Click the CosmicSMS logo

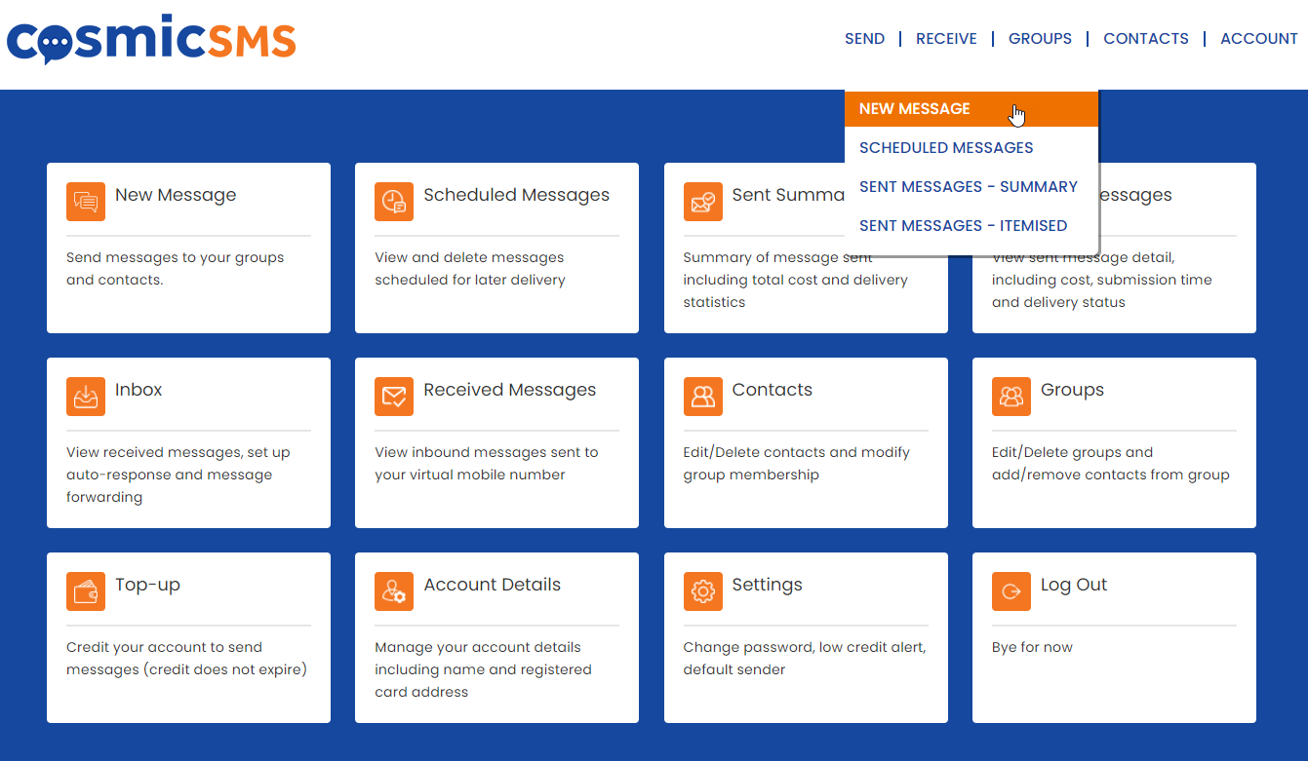tap(151, 40)
